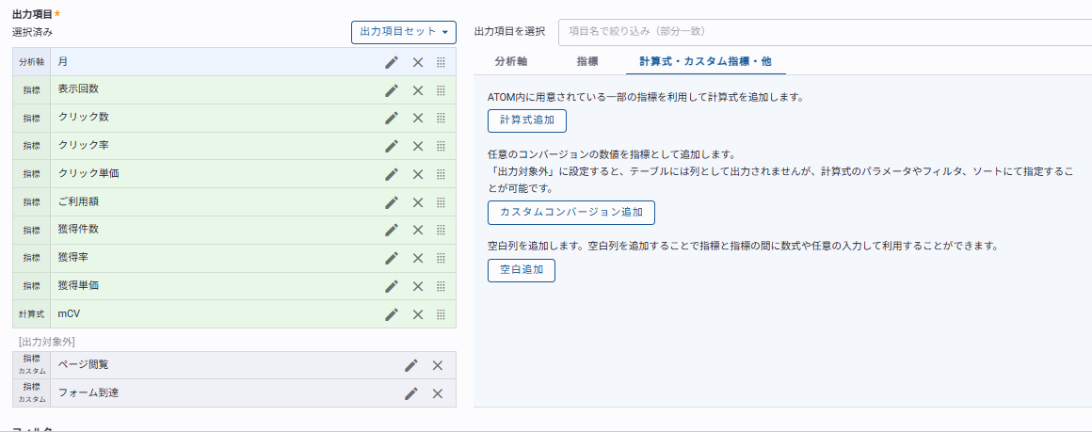1092x432 pixels.
Task: Edit the ご利用額 metric row
Action: pos(392,202)
